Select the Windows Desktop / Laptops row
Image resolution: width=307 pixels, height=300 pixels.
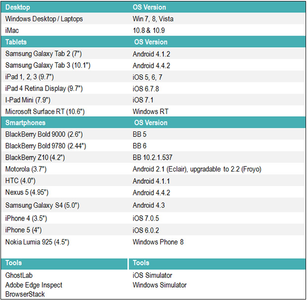[153, 19]
